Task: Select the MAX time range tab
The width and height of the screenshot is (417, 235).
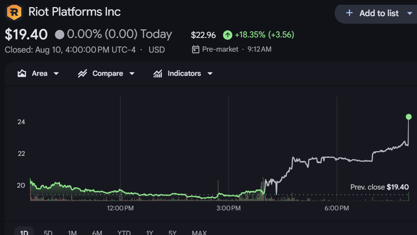Action: [199, 232]
